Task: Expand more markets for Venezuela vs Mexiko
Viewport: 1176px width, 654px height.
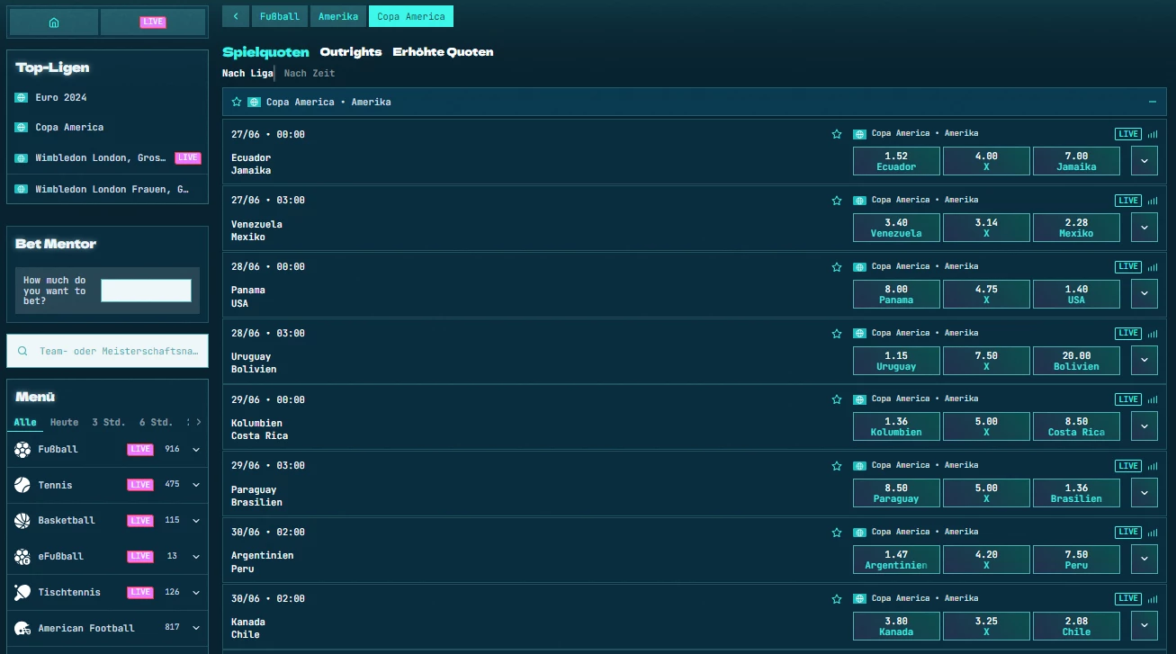Action: point(1145,228)
